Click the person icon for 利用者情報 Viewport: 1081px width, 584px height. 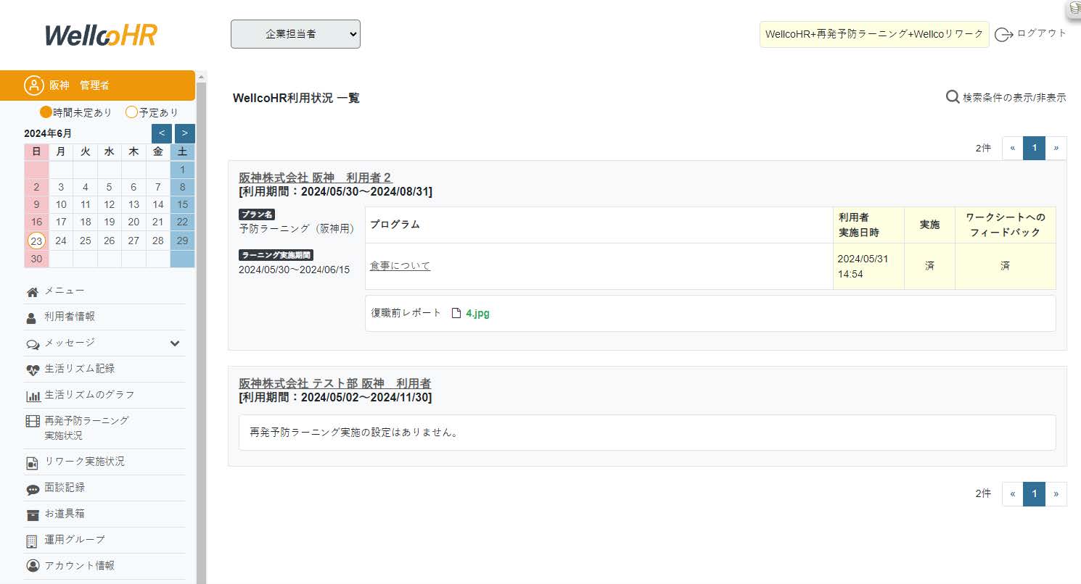[x=31, y=317]
